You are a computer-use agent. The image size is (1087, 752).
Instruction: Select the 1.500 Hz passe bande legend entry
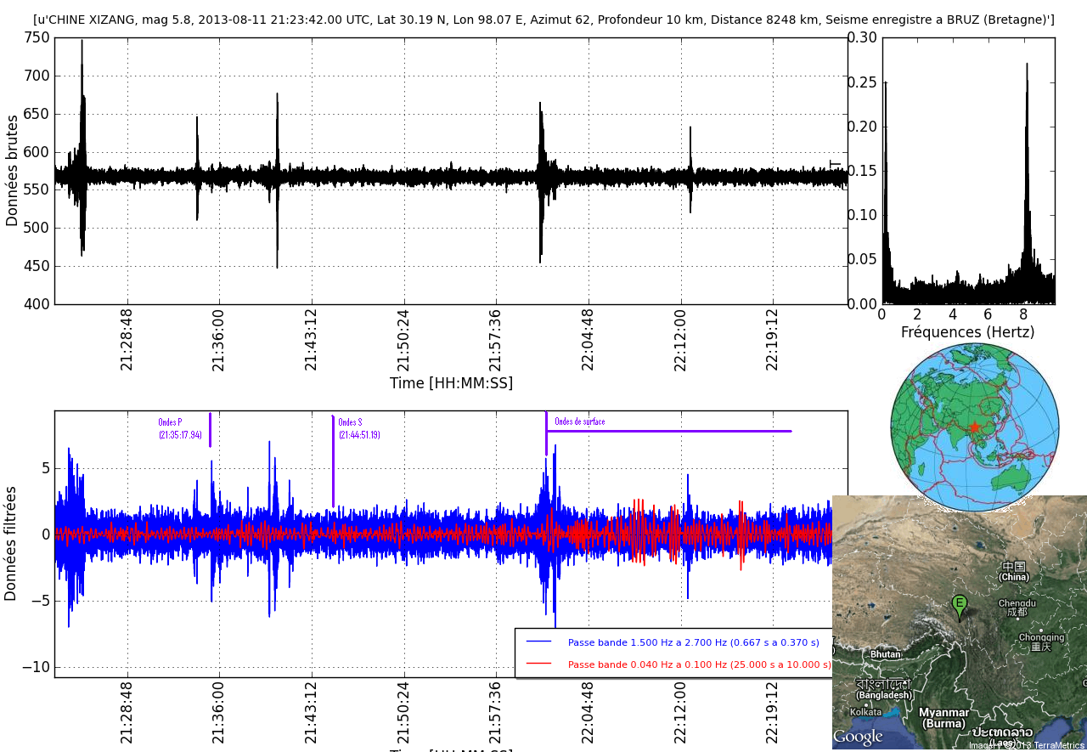(693, 642)
